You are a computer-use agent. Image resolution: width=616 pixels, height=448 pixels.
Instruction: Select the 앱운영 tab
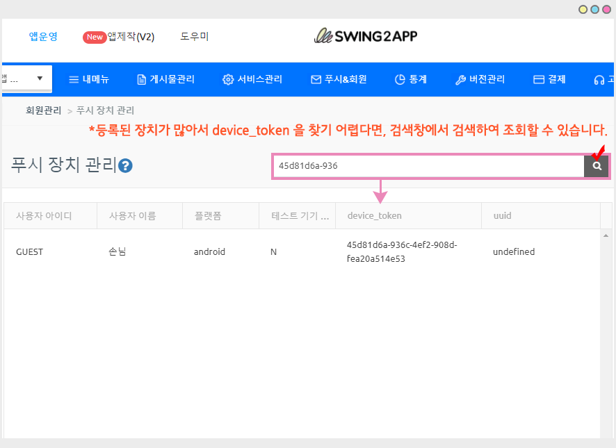coord(43,37)
